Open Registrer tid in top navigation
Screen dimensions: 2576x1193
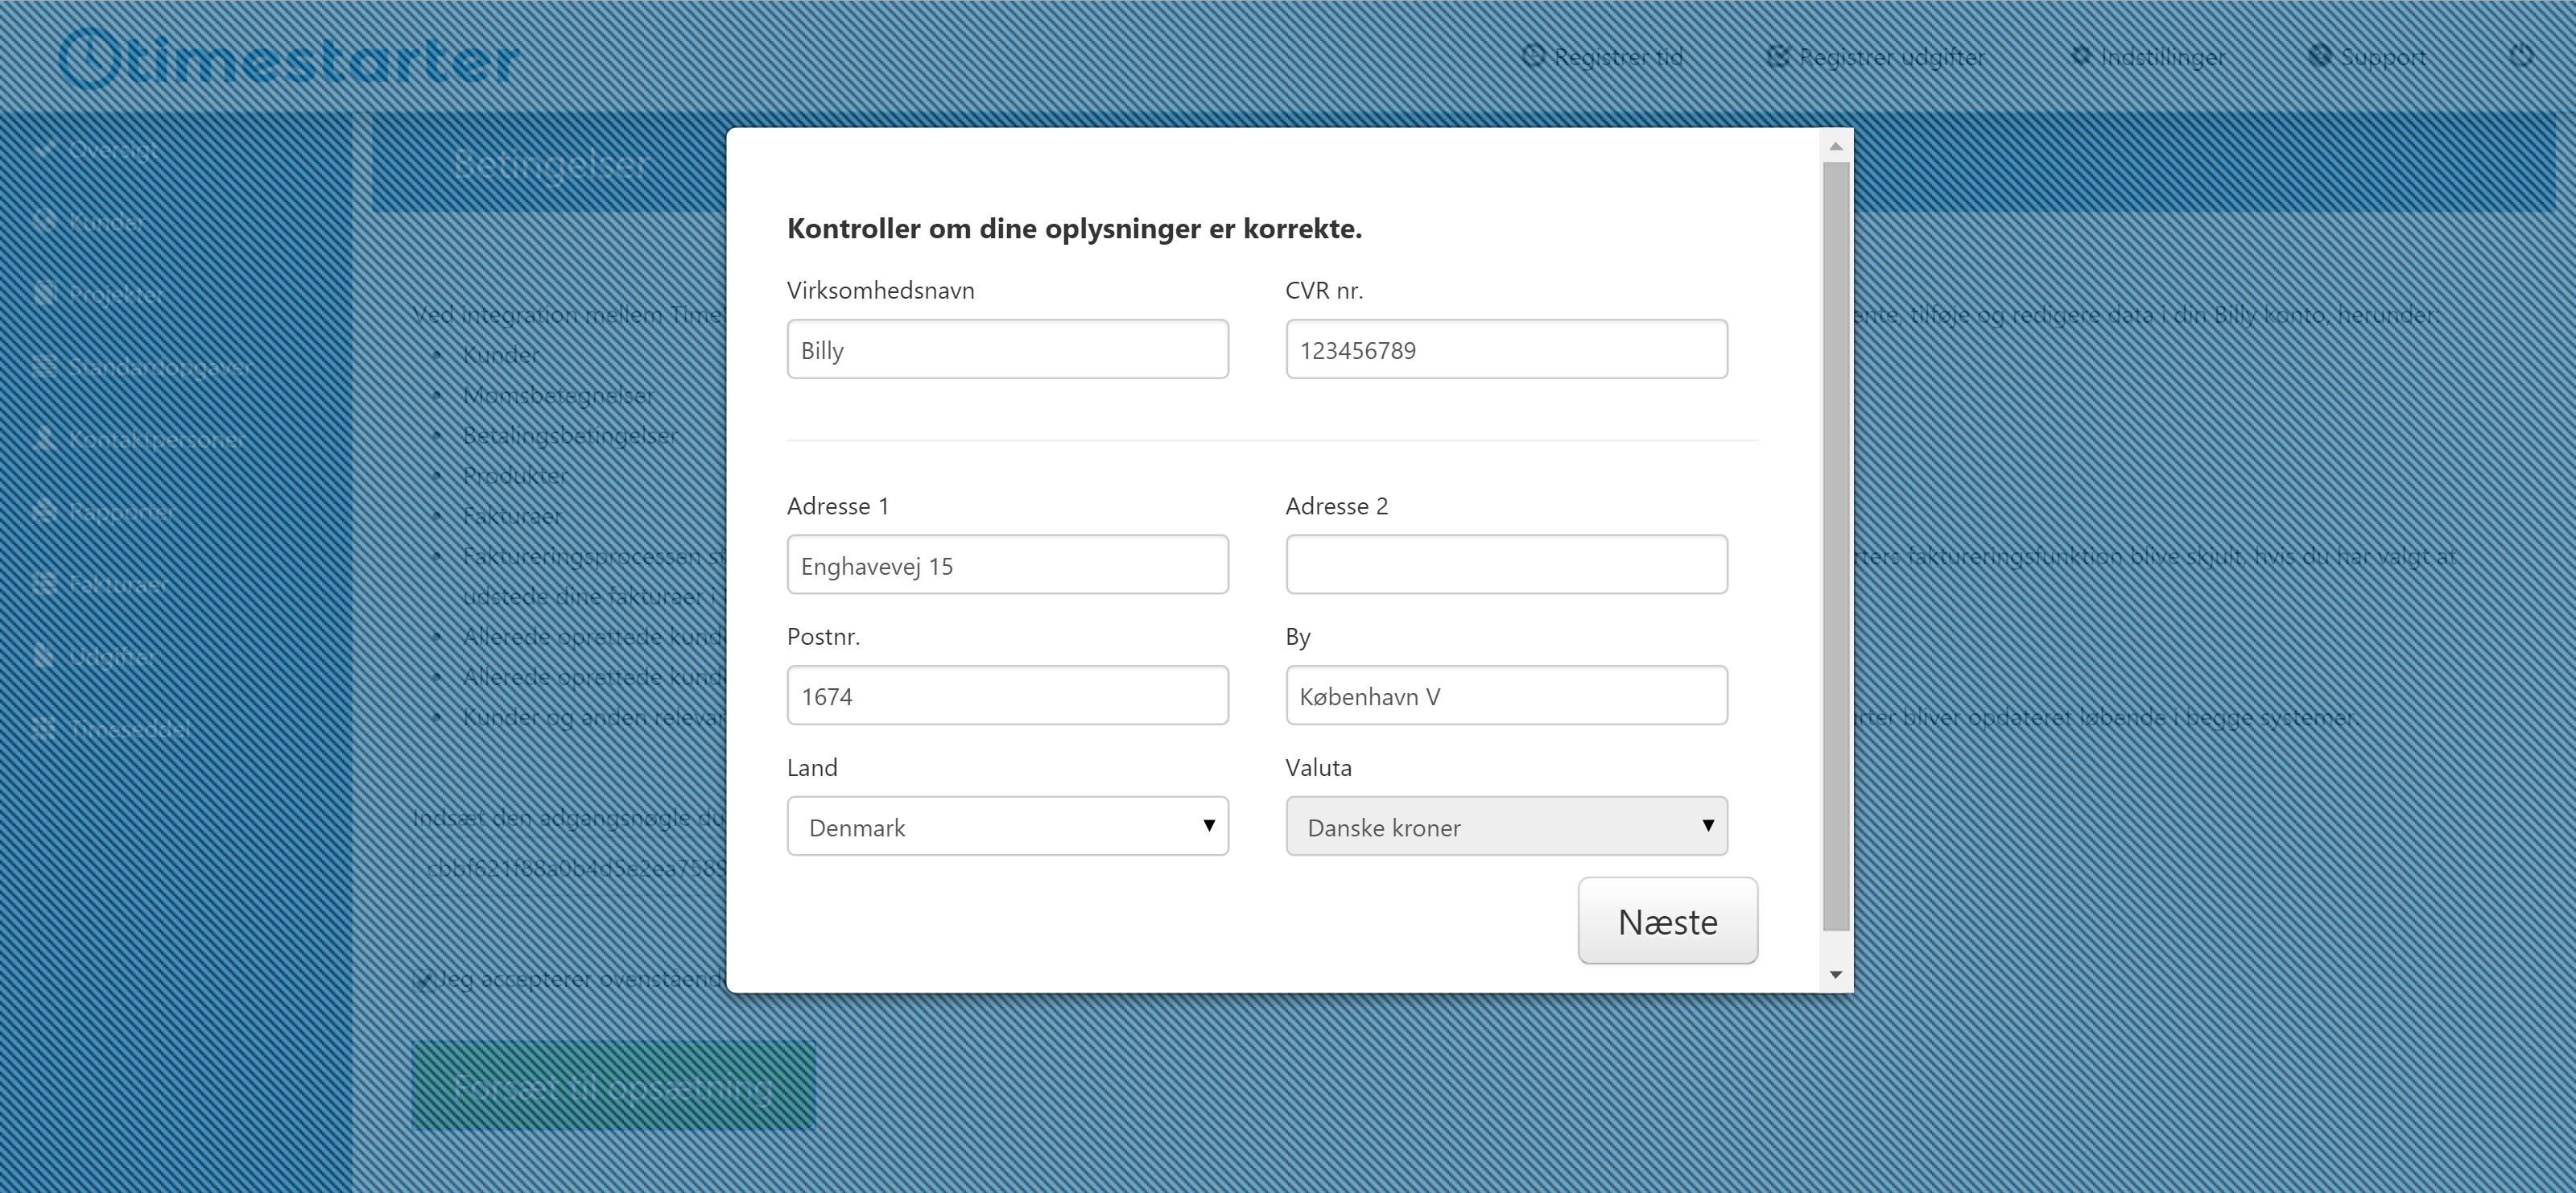pyautogui.click(x=1603, y=57)
